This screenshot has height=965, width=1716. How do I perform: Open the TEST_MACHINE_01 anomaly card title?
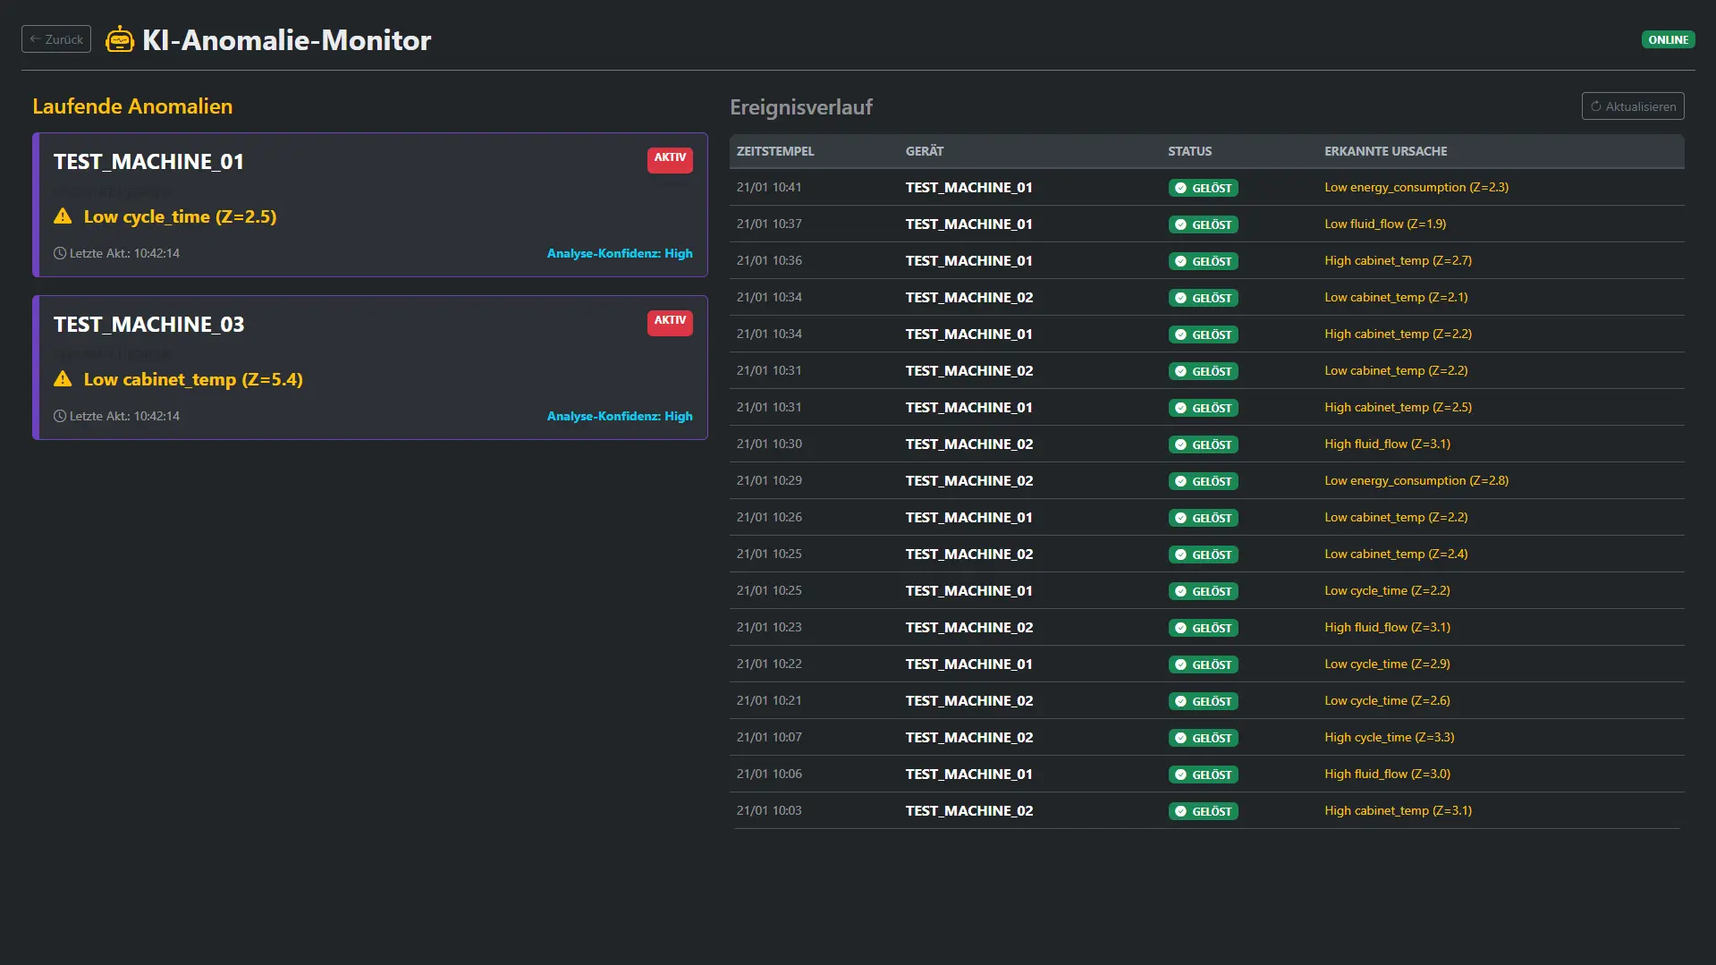click(148, 162)
